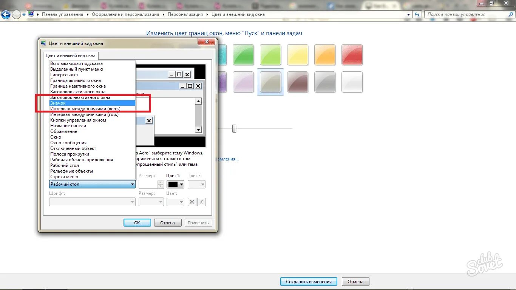Select the green window color swatch
Viewport: 516px width, 290px height.
click(243, 55)
